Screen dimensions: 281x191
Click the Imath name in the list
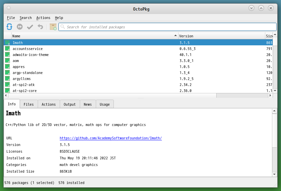18,43
